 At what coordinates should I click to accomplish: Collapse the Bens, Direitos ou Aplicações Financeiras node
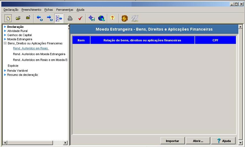coord(5,43)
